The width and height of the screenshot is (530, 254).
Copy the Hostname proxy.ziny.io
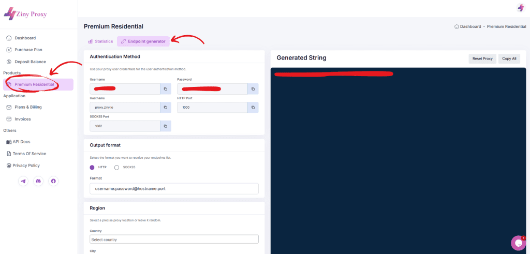click(166, 108)
